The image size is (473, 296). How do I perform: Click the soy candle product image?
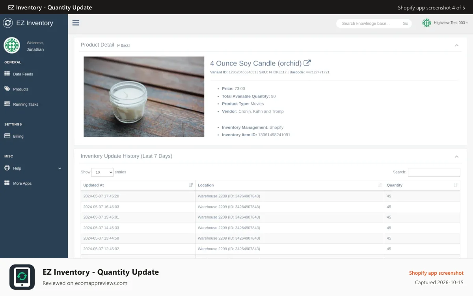pyautogui.click(x=144, y=97)
